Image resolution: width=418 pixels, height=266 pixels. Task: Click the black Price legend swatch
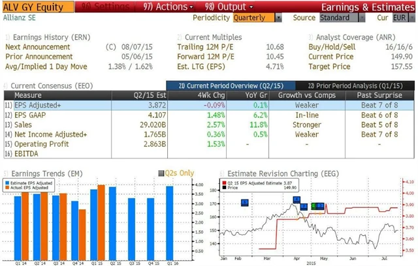[x=224, y=188]
